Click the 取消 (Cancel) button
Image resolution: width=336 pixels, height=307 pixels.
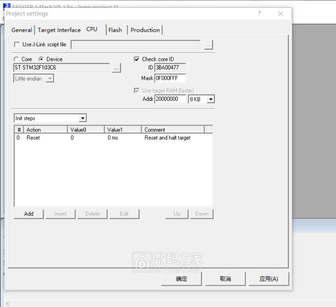click(225, 279)
